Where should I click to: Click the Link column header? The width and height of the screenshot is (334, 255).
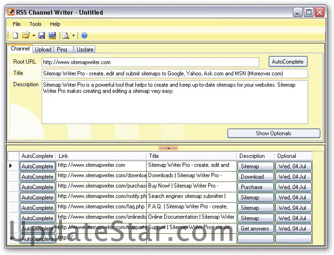101,156
